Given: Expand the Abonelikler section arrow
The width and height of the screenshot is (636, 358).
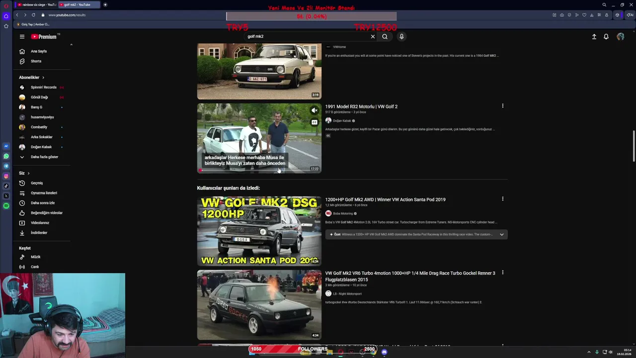Looking at the screenshot, I should [43, 78].
